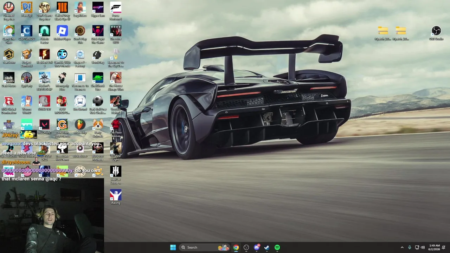
Task: Open Call of Duty Black Ops III
Action: [x=62, y=11]
